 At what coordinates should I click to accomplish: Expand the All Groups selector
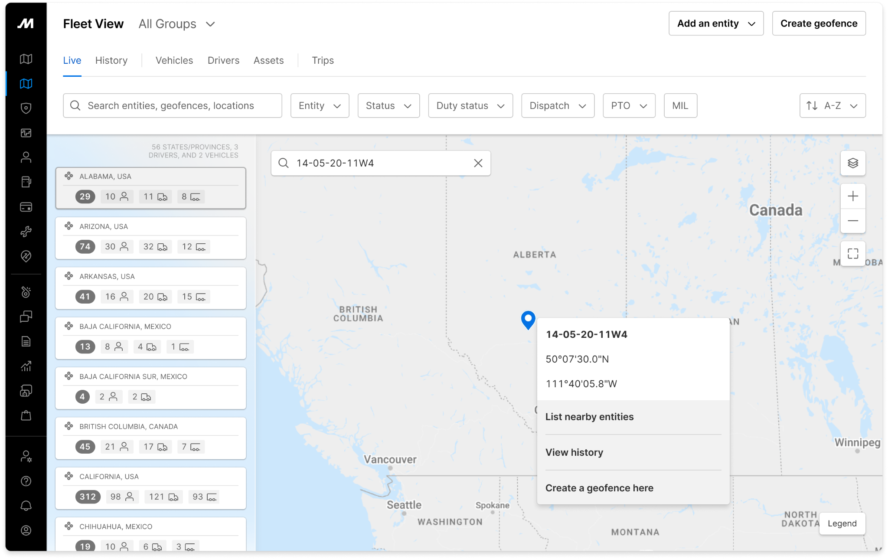click(176, 24)
